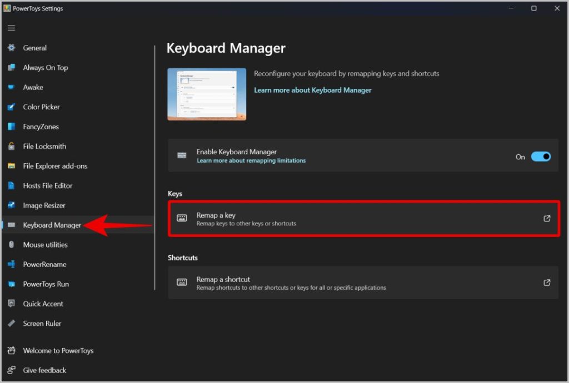
Task: Click the Quick Accent icon
Action: pyautogui.click(x=11, y=303)
